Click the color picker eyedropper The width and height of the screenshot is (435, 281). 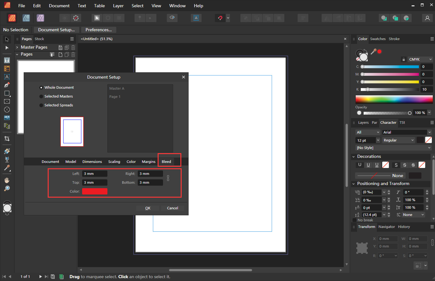pyautogui.click(x=373, y=51)
